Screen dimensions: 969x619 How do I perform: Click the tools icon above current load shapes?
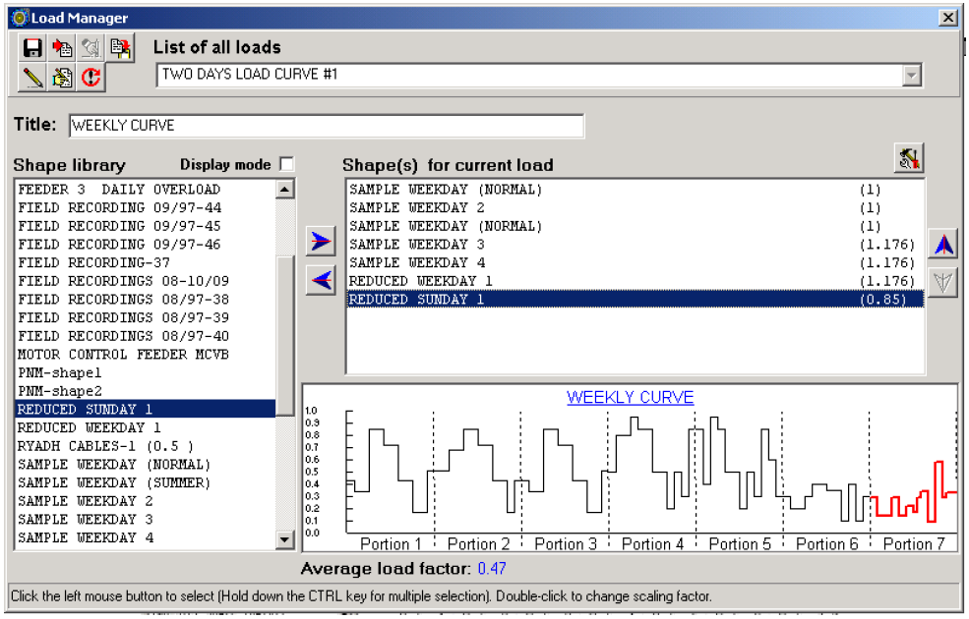pos(908,158)
